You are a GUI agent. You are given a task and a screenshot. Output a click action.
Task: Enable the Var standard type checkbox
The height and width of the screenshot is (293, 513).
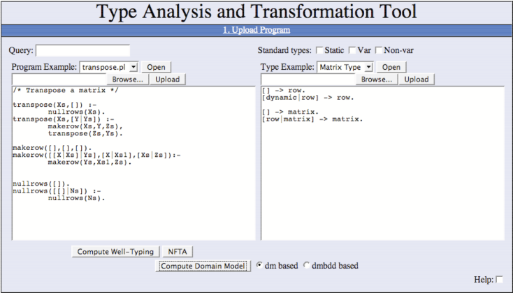point(352,50)
